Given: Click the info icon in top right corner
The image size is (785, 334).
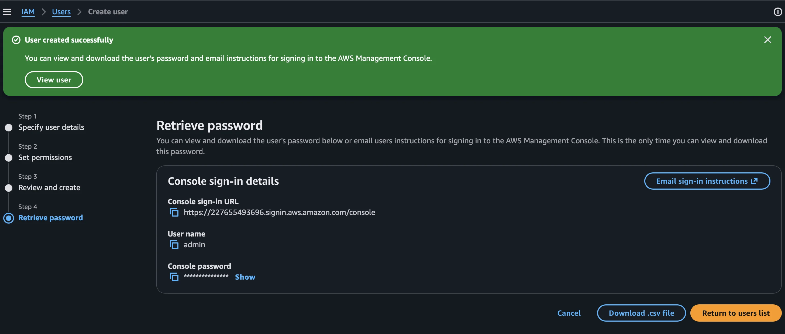Looking at the screenshot, I should pyautogui.click(x=778, y=11).
